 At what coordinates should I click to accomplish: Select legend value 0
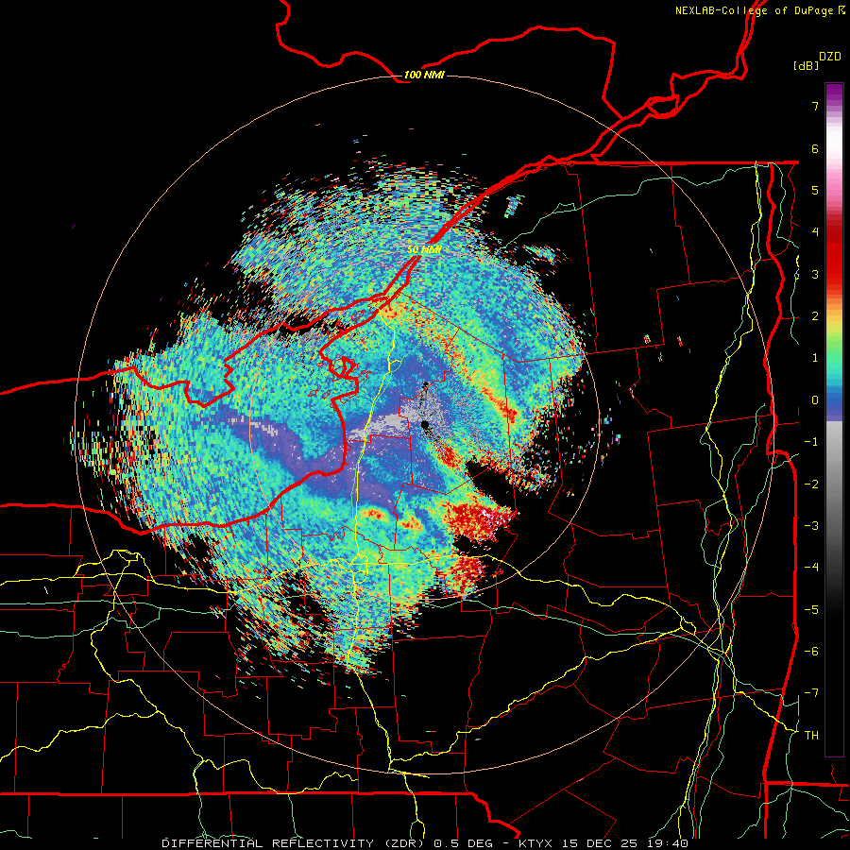click(815, 400)
